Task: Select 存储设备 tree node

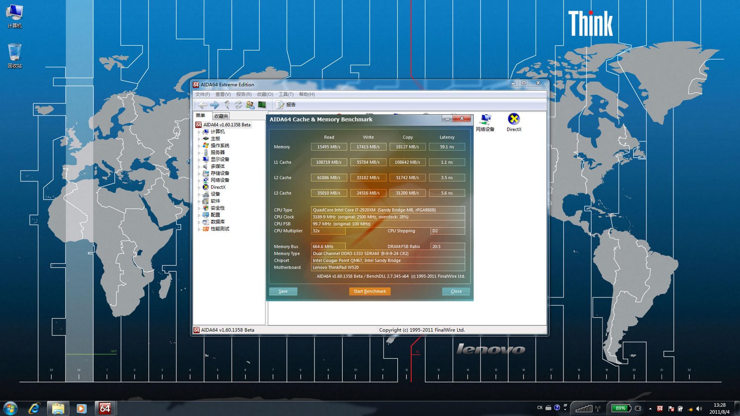Action: [216, 173]
